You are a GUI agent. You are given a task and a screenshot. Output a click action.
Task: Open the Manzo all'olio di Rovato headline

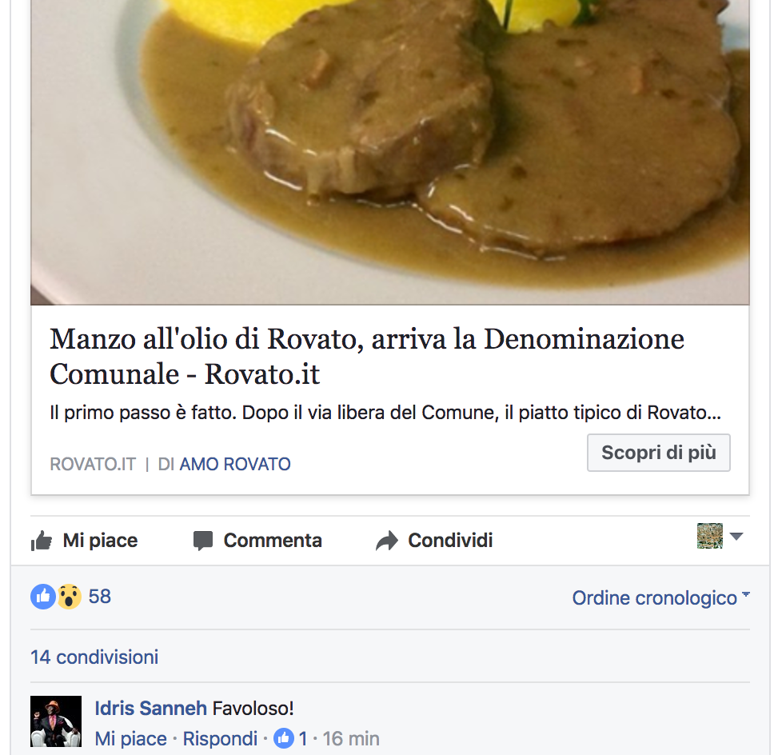[x=366, y=356]
